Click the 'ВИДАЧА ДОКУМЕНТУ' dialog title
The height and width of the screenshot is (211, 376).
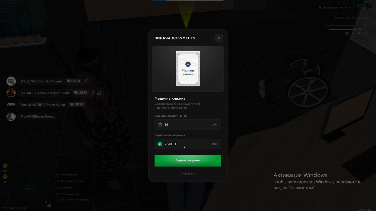[x=175, y=38]
